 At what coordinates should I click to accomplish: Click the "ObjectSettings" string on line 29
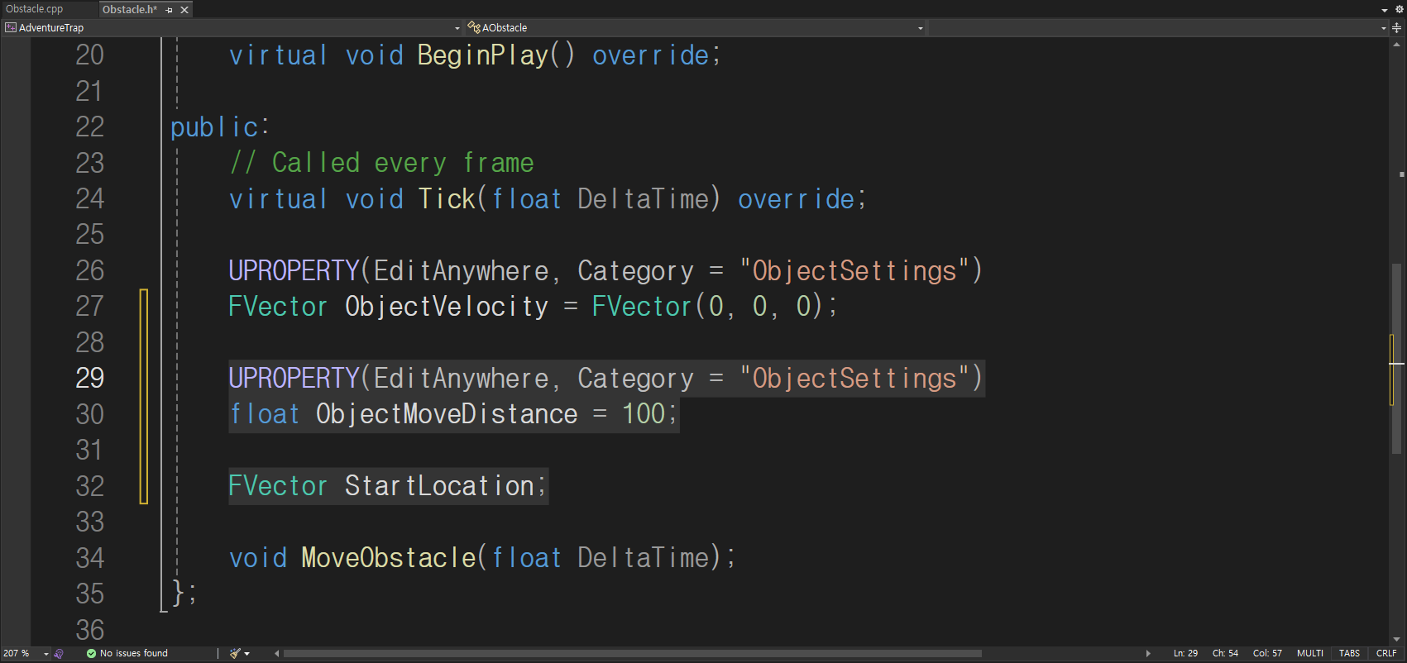coord(854,379)
